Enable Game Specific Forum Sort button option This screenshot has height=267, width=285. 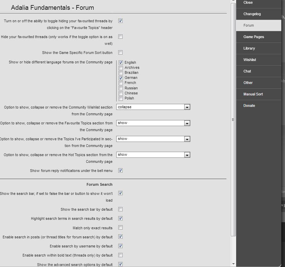coord(120,53)
